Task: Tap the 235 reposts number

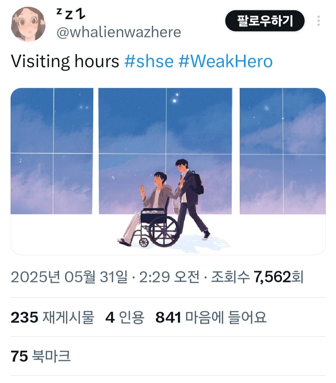Action: click(25, 318)
